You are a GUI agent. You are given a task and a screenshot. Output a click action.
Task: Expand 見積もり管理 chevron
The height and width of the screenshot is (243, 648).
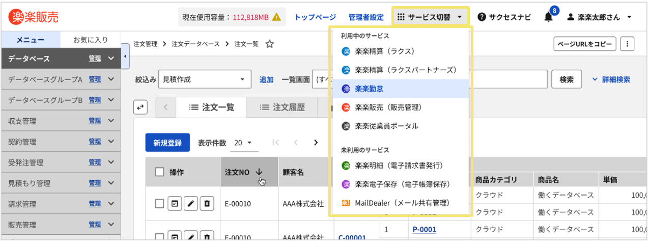[111, 183]
